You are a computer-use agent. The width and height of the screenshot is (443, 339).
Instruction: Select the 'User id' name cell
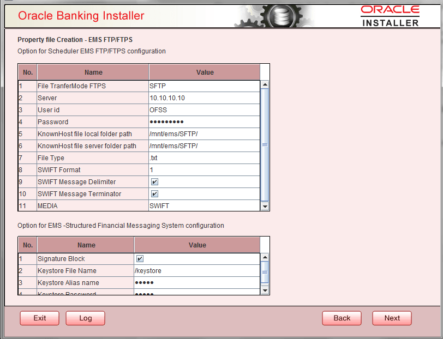(x=93, y=110)
